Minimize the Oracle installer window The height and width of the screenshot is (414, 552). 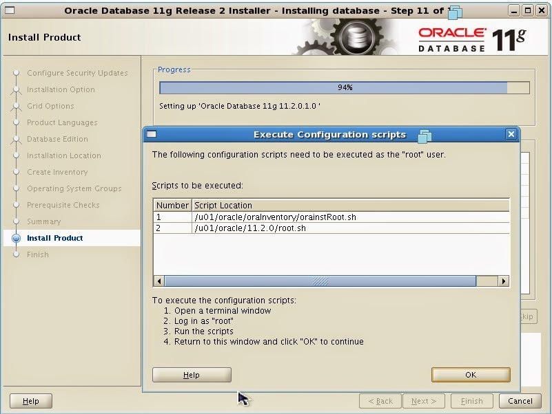point(514,10)
